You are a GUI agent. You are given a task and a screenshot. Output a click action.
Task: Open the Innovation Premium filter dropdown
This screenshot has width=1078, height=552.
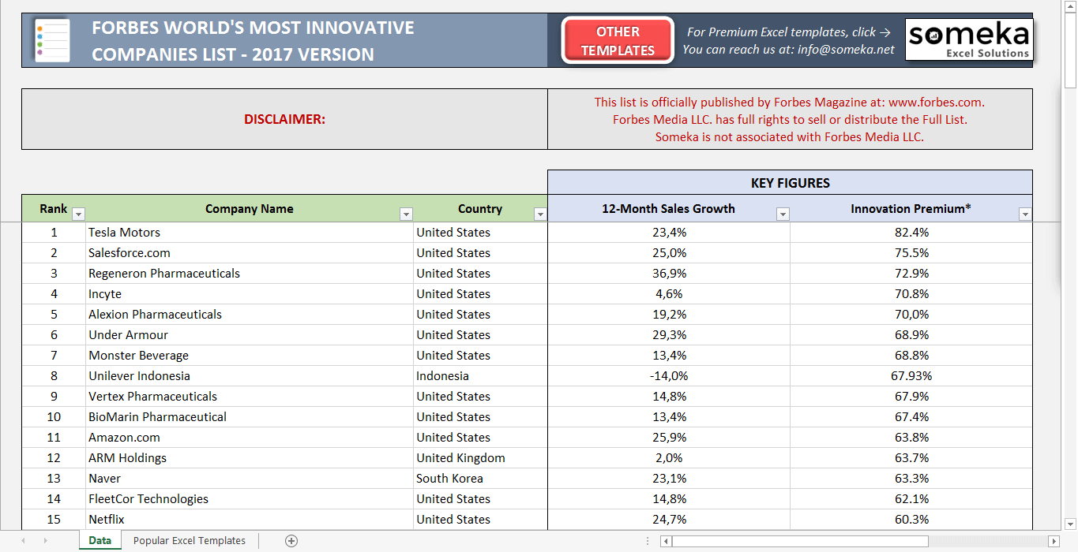1025,214
